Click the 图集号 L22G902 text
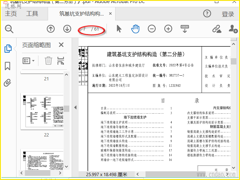This screenshot has height=180, width=240. (x=166, y=85)
